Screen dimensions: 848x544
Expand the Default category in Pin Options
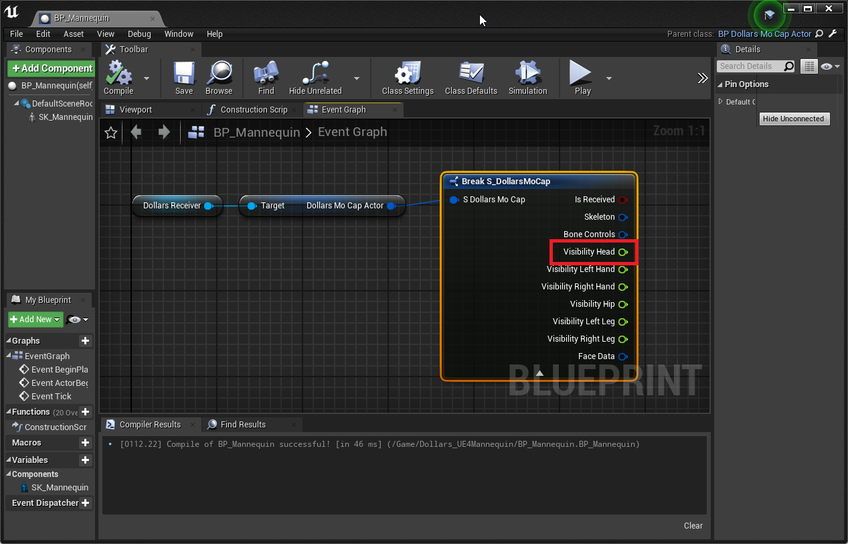click(x=721, y=102)
